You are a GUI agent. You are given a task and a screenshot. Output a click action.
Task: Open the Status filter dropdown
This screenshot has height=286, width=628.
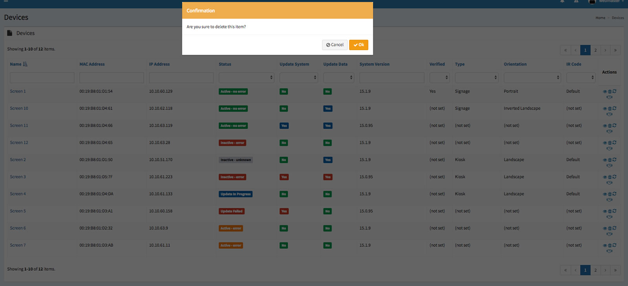[x=246, y=78]
